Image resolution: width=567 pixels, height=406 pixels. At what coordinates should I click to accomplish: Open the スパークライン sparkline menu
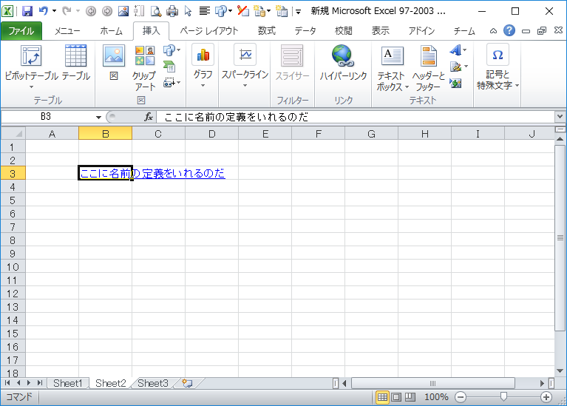[x=245, y=67]
